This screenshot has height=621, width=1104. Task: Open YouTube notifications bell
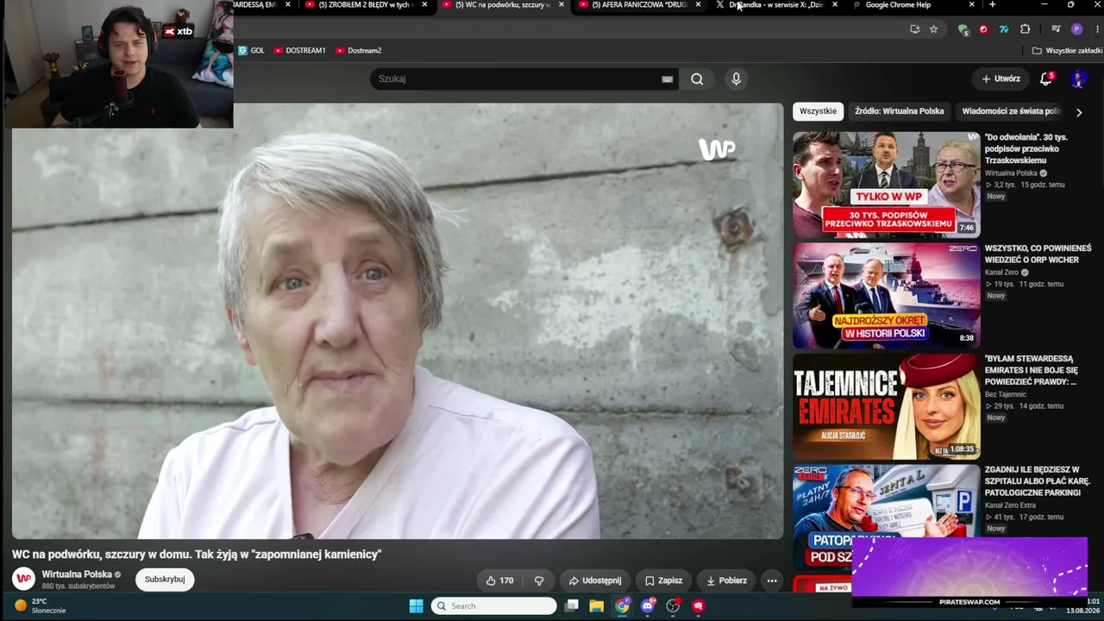(1046, 78)
